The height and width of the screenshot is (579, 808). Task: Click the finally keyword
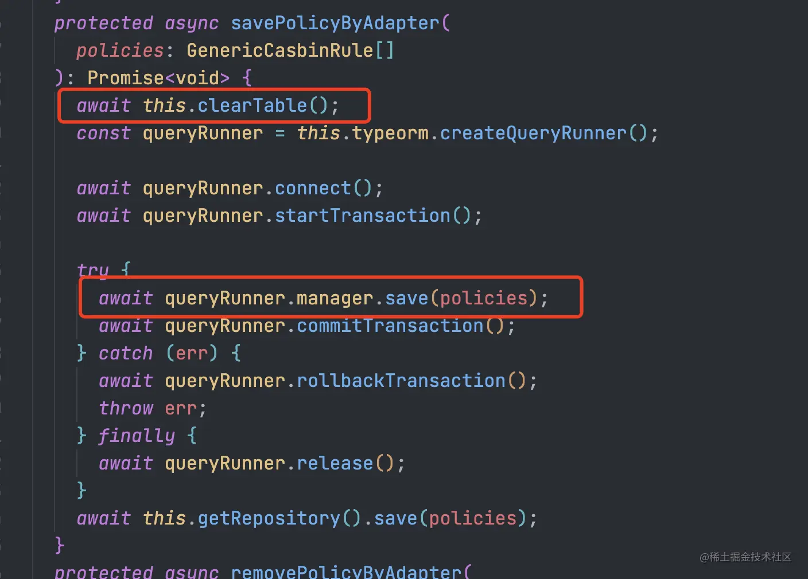137,436
